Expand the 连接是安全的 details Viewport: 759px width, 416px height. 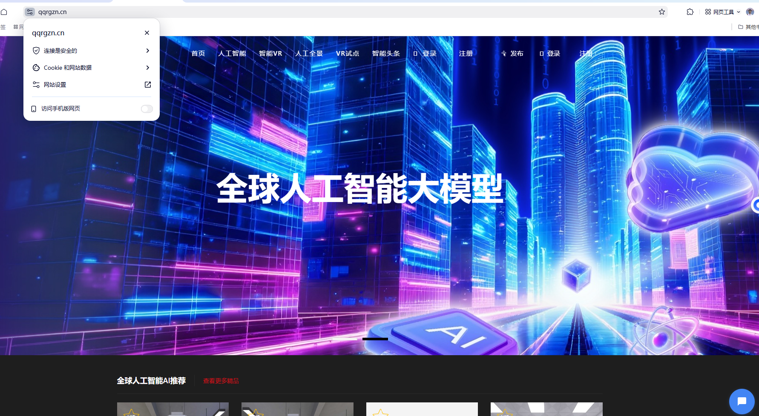pyautogui.click(x=147, y=51)
